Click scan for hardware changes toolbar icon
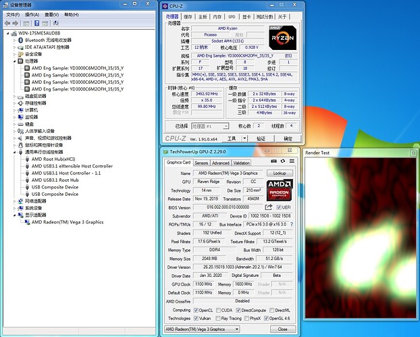 click(x=56, y=24)
